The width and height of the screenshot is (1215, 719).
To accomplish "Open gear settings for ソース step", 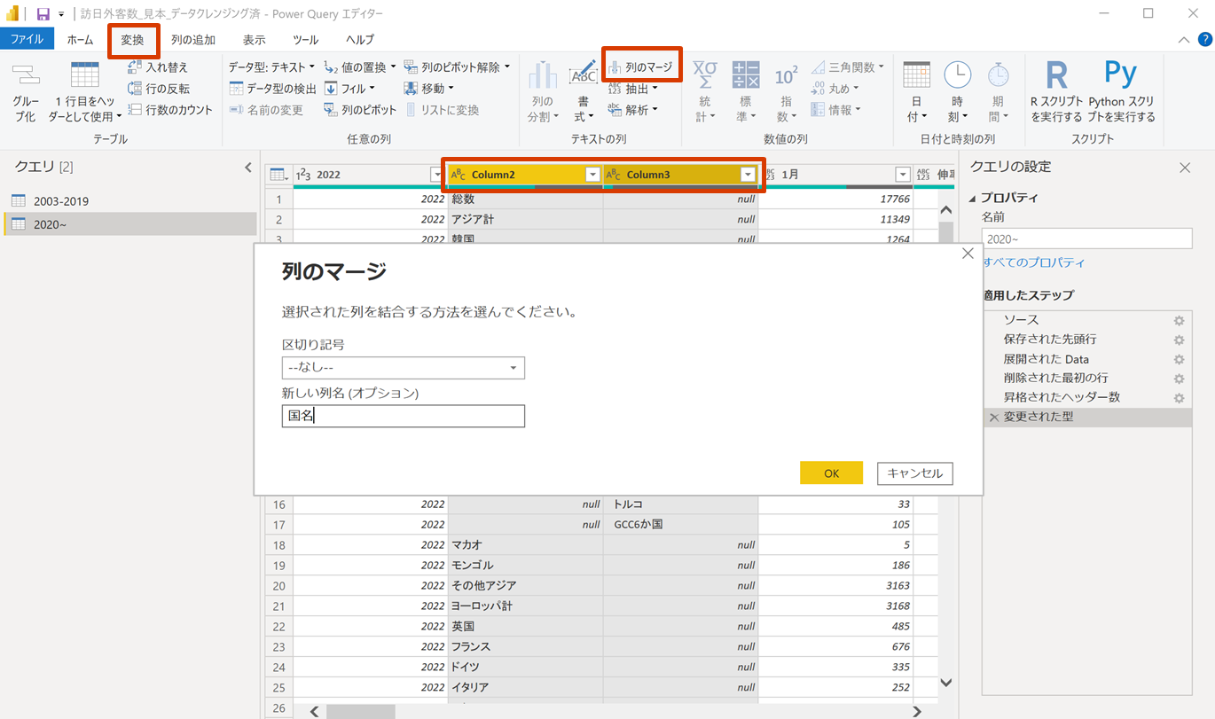I will click(1179, 320).
